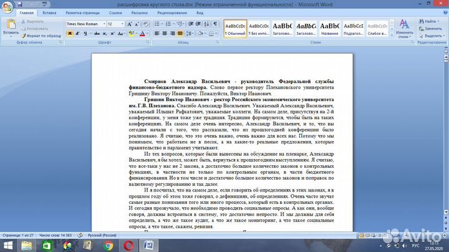Click the sort text icon
Image resolution: width=449 pixels, height=252 pixels.
click(206, 24)
